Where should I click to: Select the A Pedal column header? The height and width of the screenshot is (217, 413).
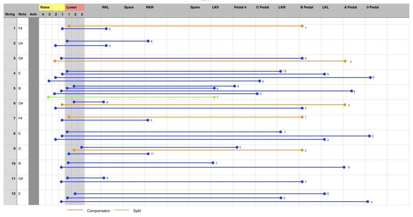coord(350,7)
